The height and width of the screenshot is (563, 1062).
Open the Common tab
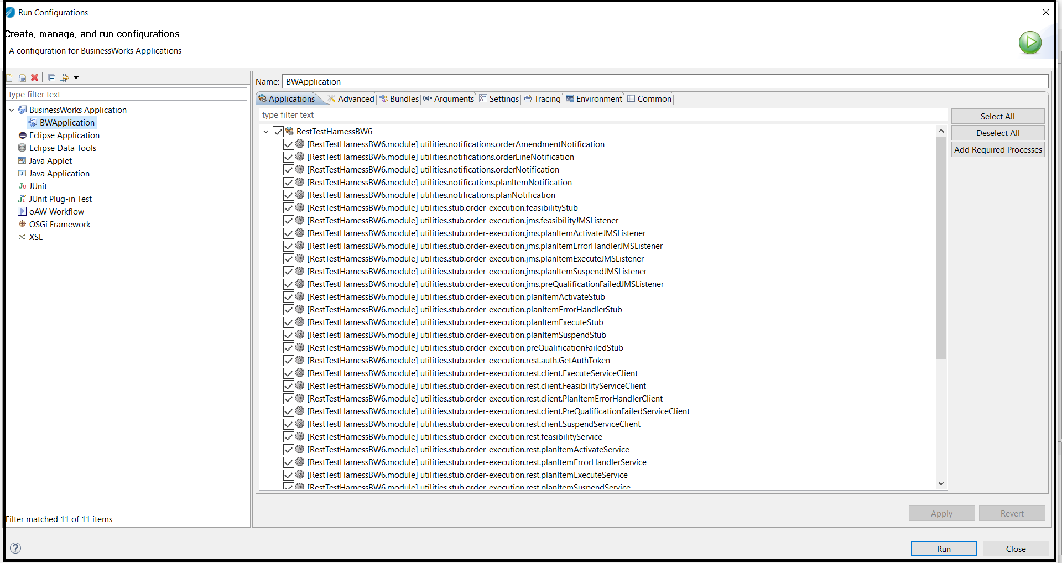pyautogui.click(x=649, y=98)
